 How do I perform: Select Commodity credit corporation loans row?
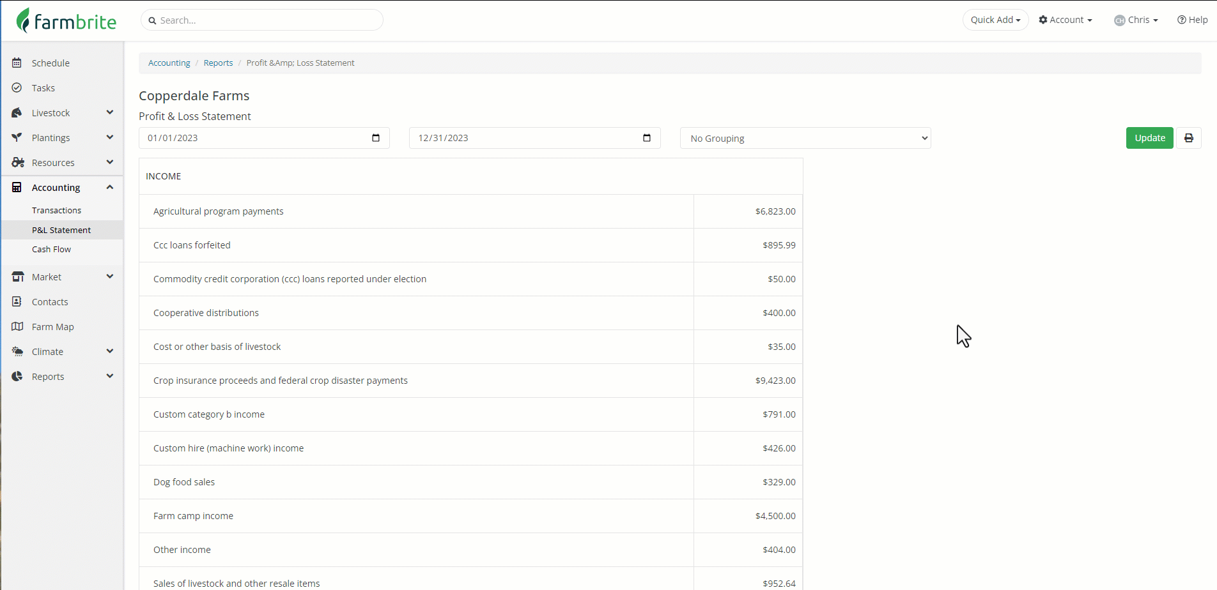(470, 279)
